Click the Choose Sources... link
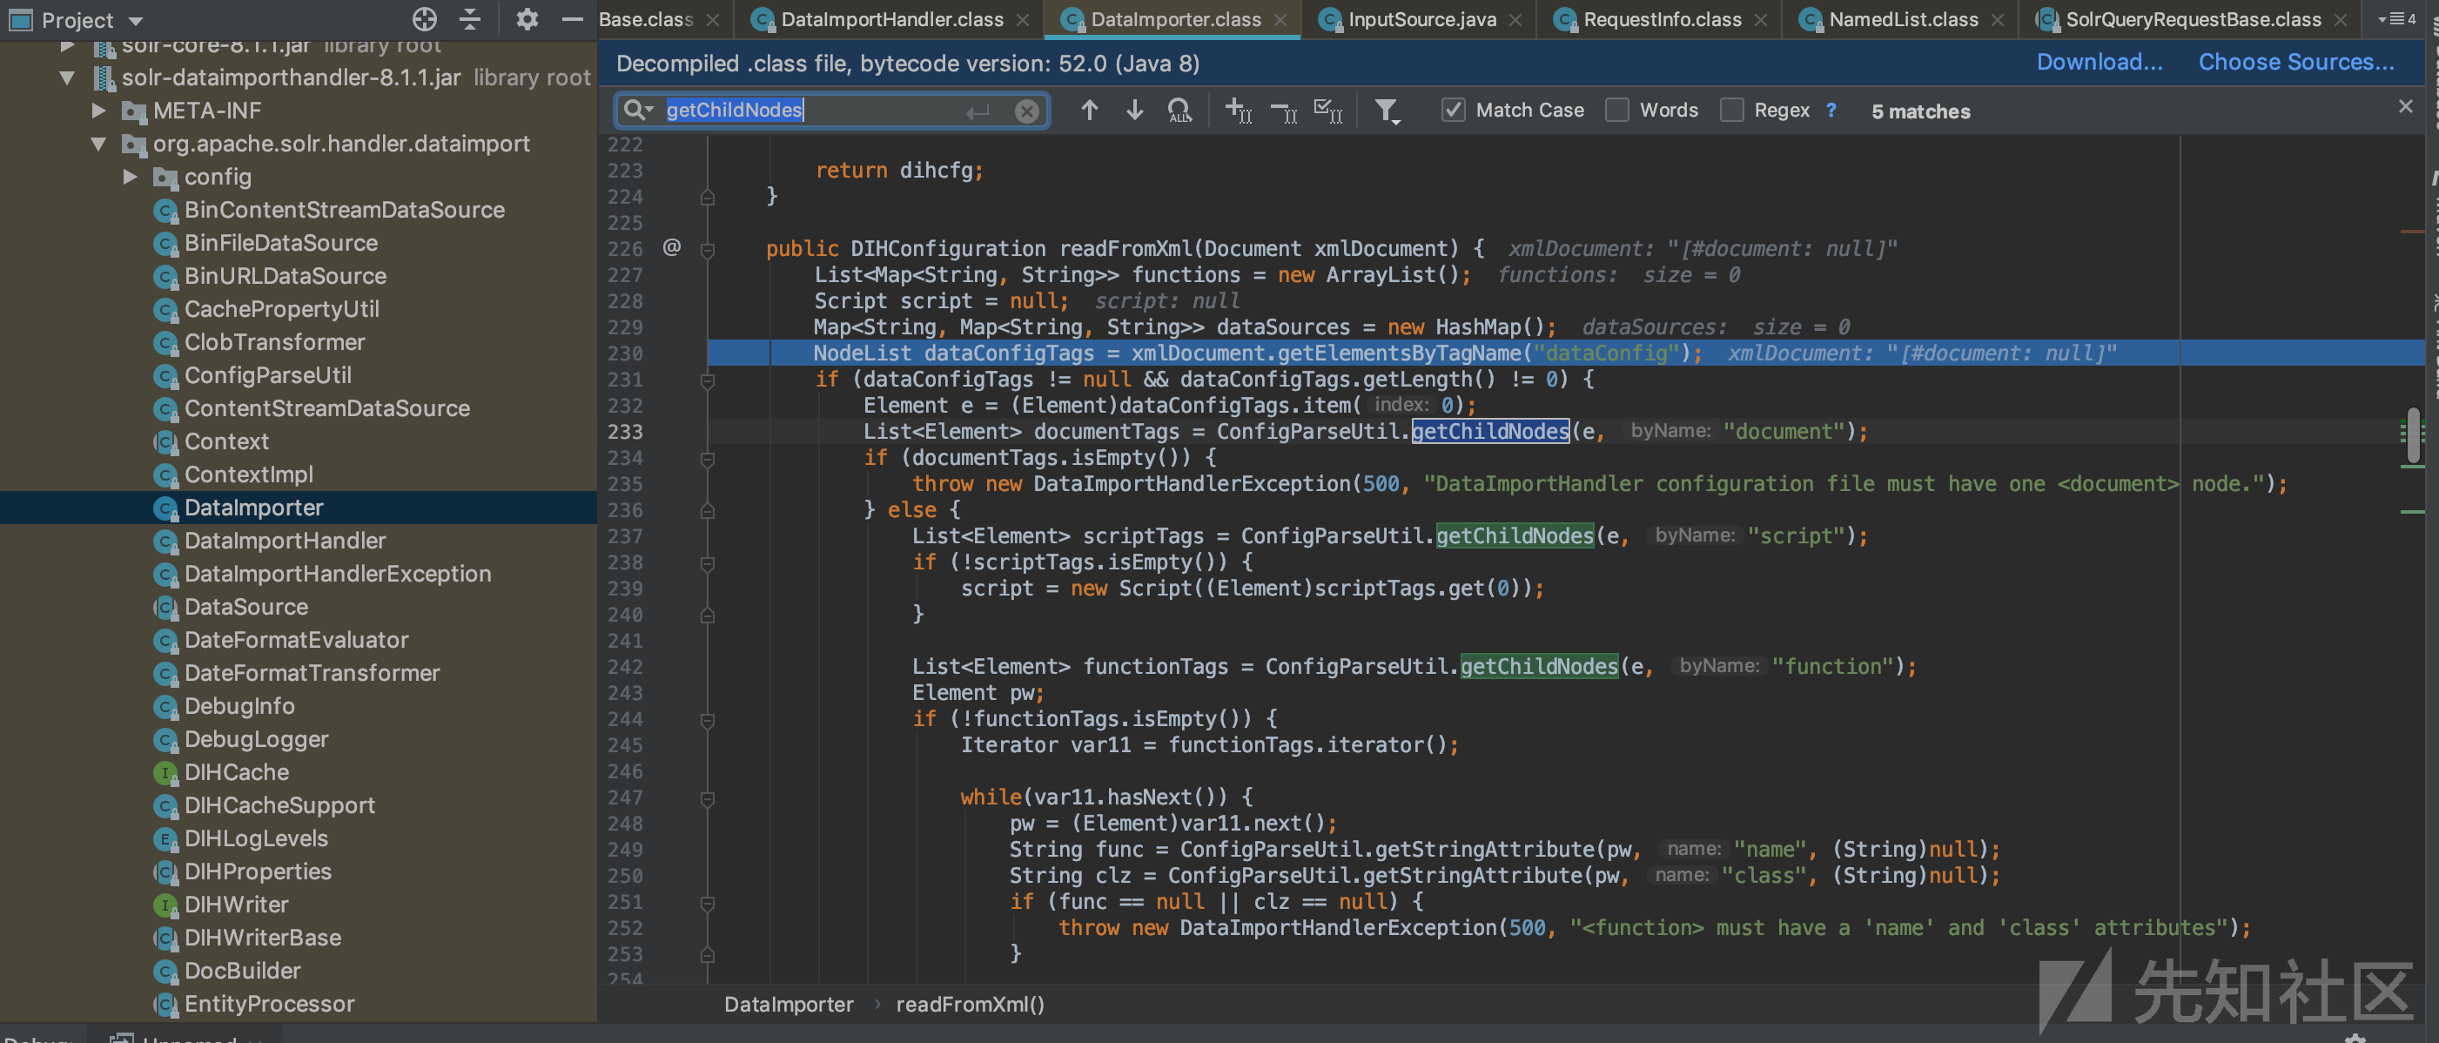This screenshot has height=1043, width=2439. [x=2295, y=62]
